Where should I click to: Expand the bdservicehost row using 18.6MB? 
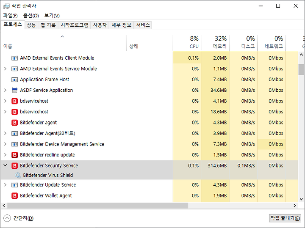pos(5,112)
